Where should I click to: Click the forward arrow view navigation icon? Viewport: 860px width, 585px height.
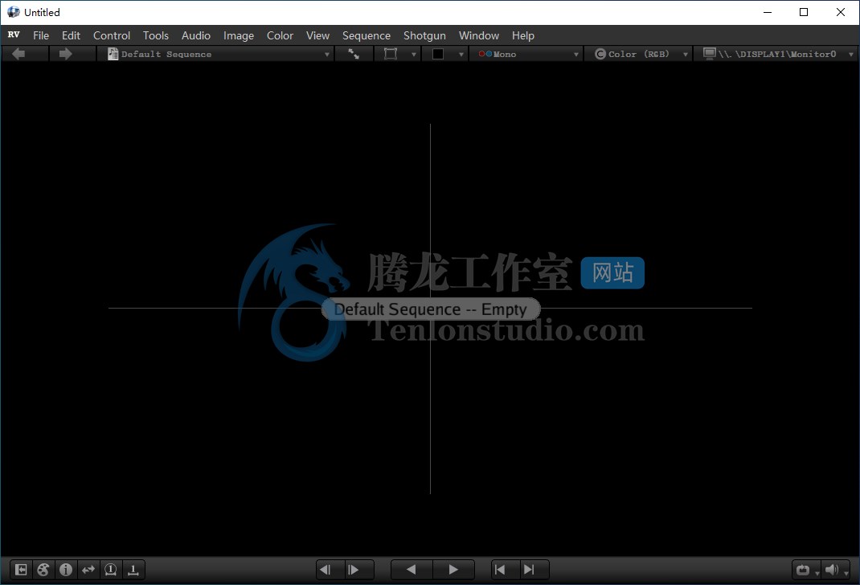tap(65, 54)
